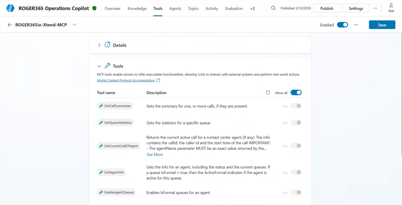Switch to the Knowledge tab
Viewport: 402px width, 205px height.
pos(137,8)
